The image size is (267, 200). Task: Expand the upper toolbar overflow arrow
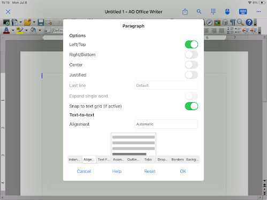tap(255, 23)
